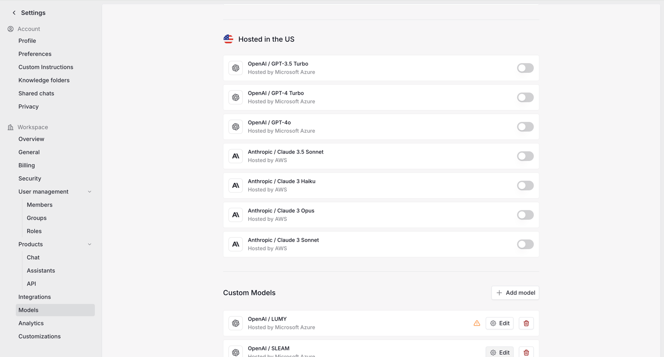
Task: Open Custom Instructions
Action: coord(46,67)
